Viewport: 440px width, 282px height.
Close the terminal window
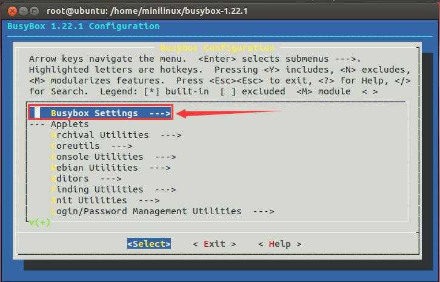pos(12,11)
